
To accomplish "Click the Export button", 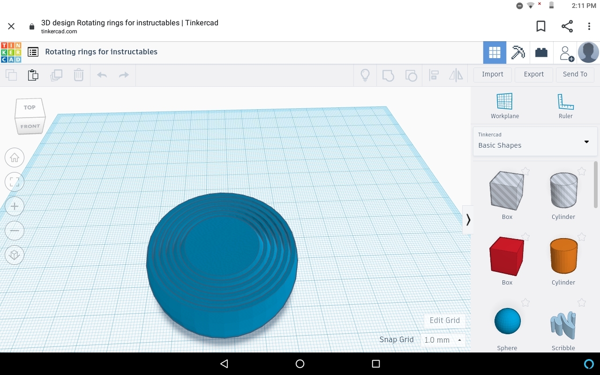I will (x=533, y=74).
